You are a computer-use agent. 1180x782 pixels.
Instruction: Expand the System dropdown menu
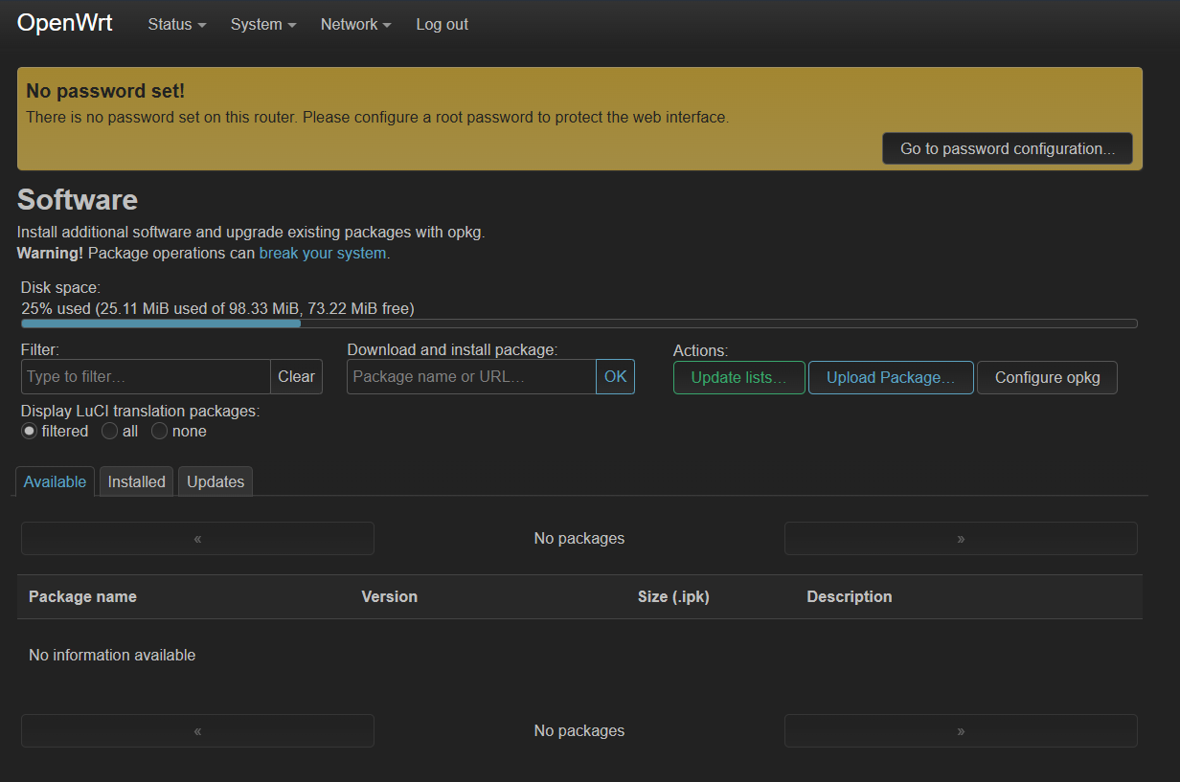262,25
